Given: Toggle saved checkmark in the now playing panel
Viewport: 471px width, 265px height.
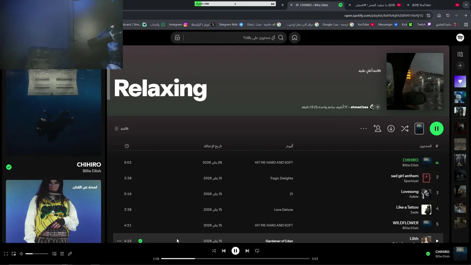Looking at the screenshot, I should tap(9, 167).
